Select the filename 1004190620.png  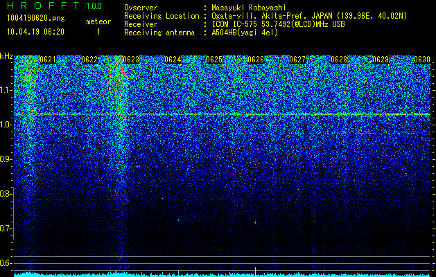point(36,19)
